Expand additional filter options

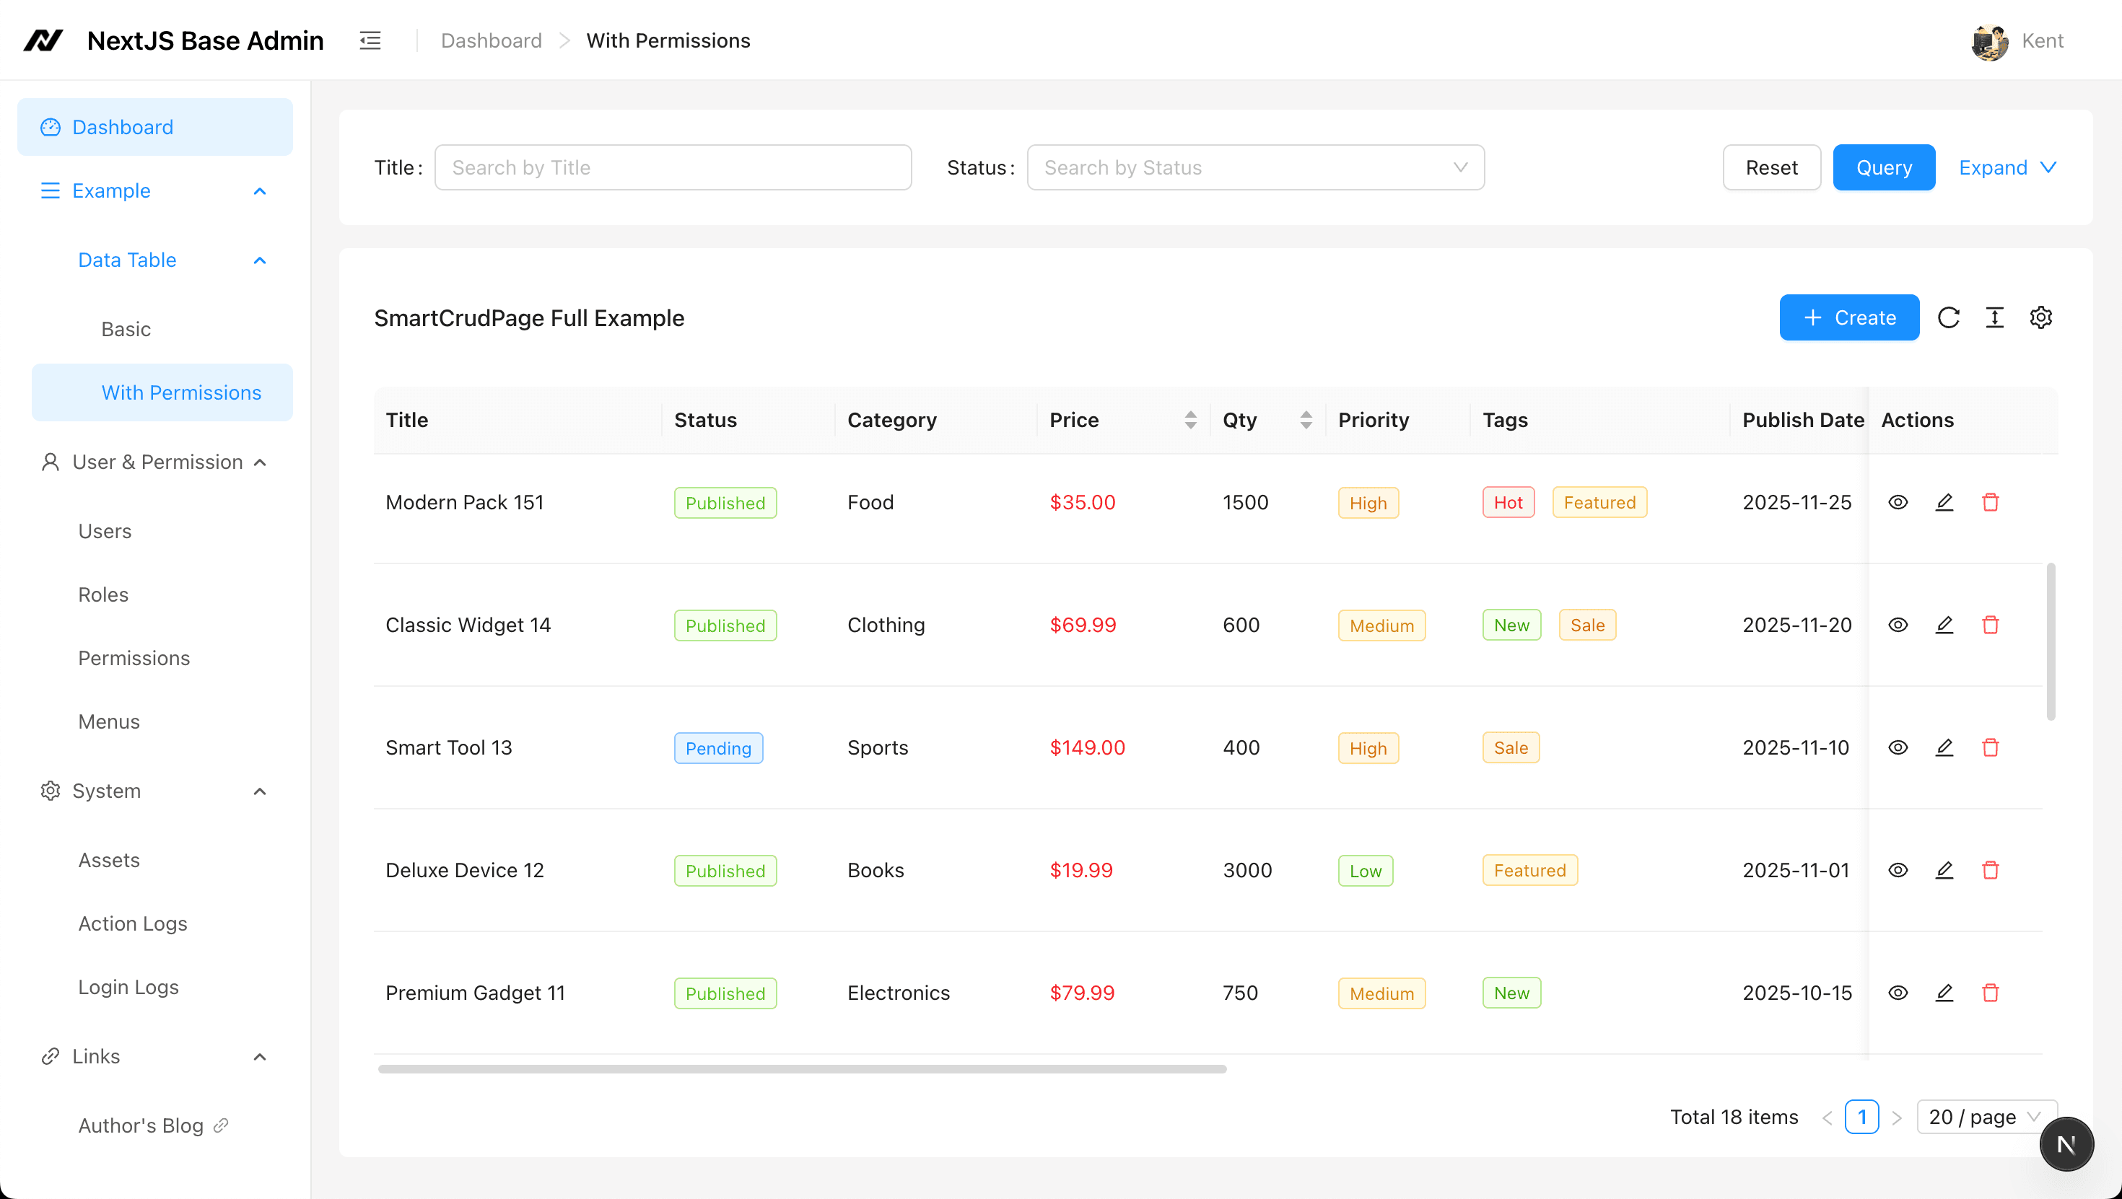tap(2005, 167)
